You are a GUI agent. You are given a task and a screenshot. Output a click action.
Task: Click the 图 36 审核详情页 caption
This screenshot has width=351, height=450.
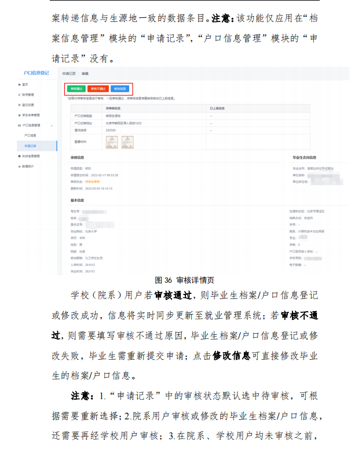point(185,280)
